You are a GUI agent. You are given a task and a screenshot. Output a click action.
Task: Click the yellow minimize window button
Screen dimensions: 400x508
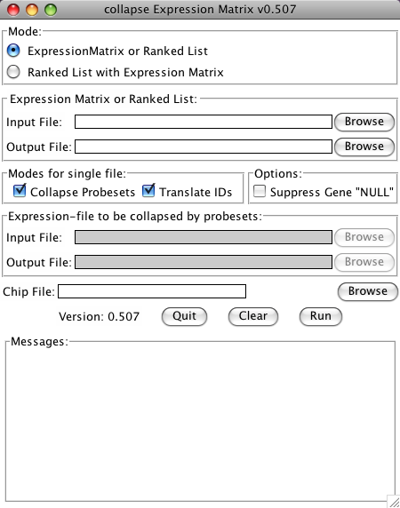coord(32,10)
